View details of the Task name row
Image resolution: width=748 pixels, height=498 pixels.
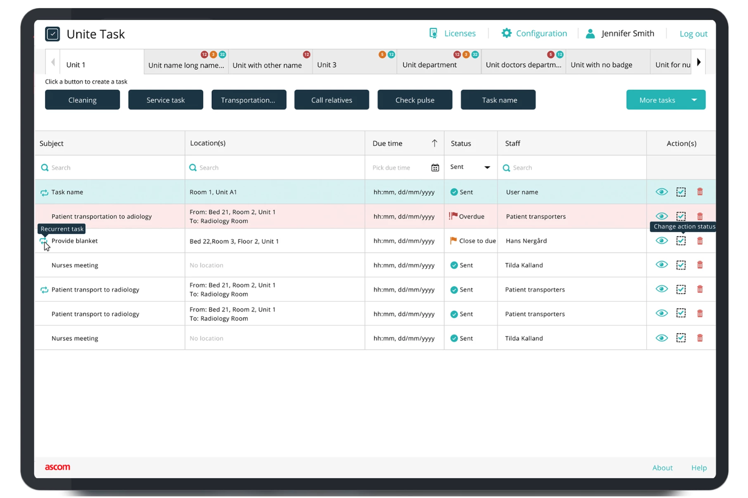[662, 192]
